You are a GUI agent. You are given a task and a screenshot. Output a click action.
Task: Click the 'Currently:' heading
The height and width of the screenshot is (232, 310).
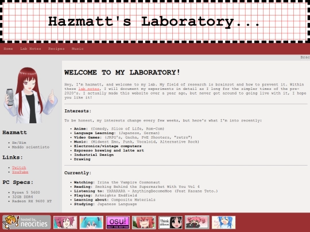78,173
